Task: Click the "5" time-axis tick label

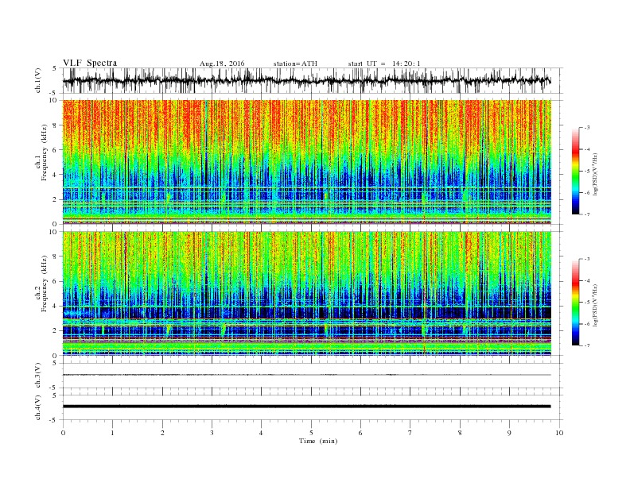Action: tap(311, 433)
